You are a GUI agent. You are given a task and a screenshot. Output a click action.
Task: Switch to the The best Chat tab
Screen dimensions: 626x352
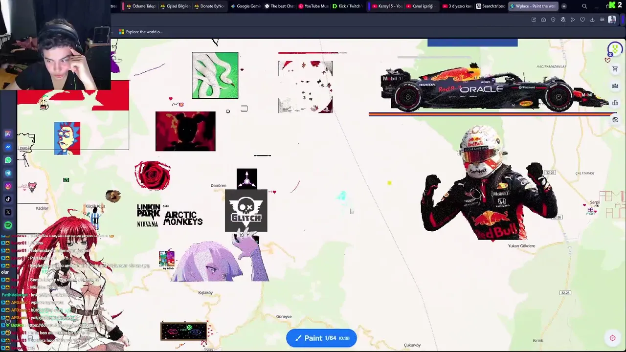coord(279,6)
